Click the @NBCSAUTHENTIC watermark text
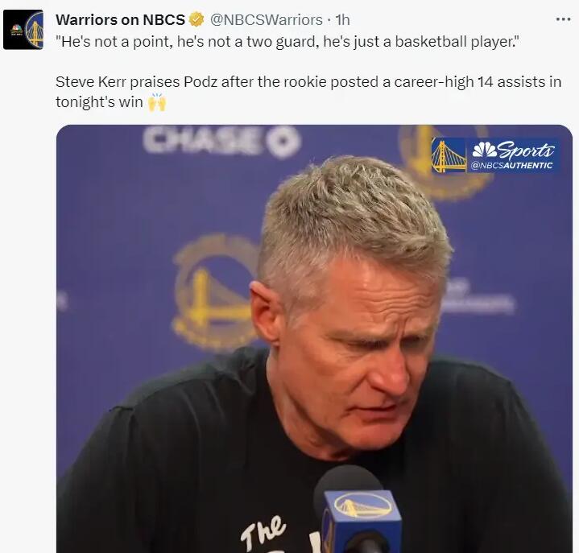This screenshot has height=553, width=579. click(511, 165)
